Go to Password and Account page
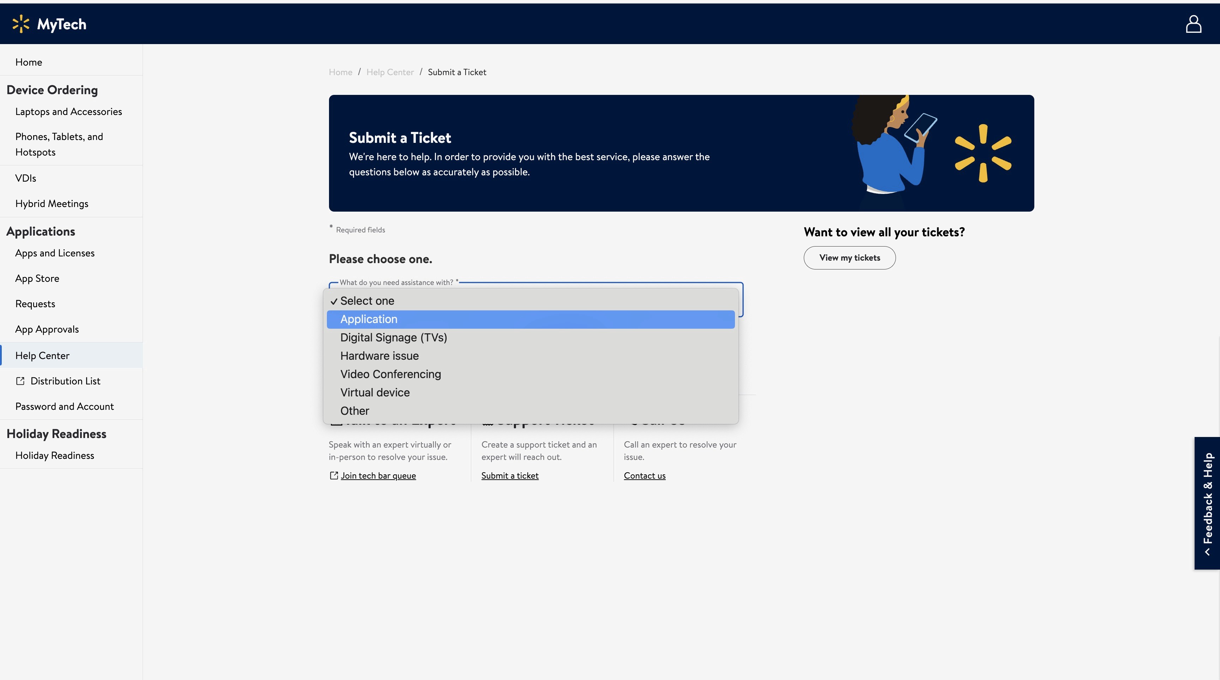1220x680 pixels. [x=64, y=407]
